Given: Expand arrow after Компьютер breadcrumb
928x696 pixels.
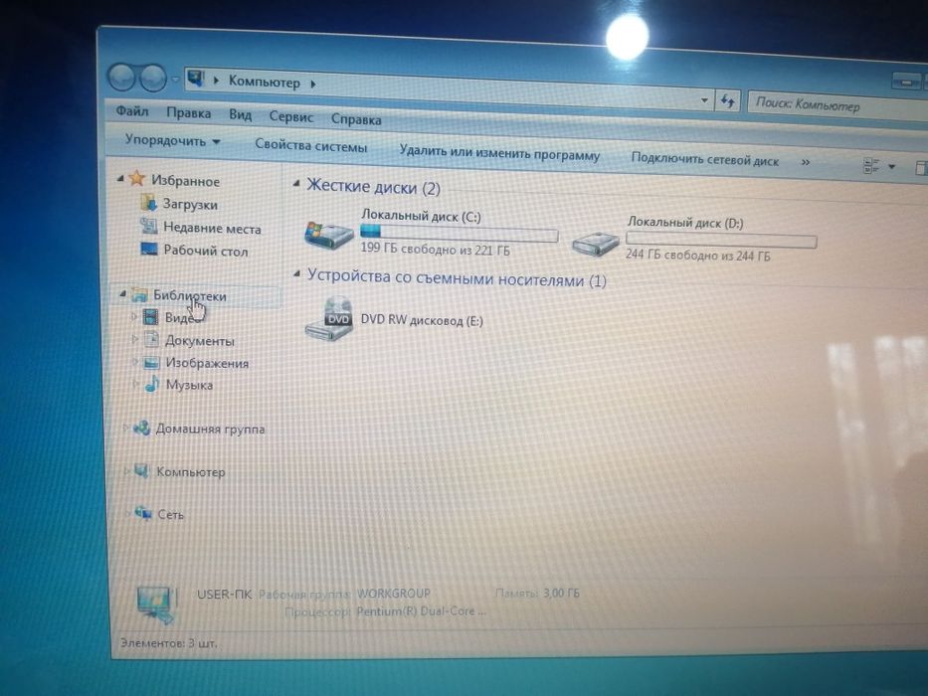Looking at the screenshot, I should point(313,85).
